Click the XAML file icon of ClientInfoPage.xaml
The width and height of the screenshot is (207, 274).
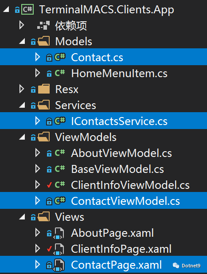(x=59, y=249)
